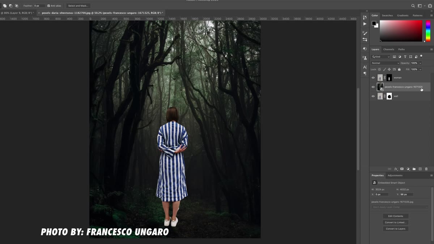Screen dimensions: 434x244
Task: Open the Brush Settings panel icon
Action: click(x=365, y=40)
